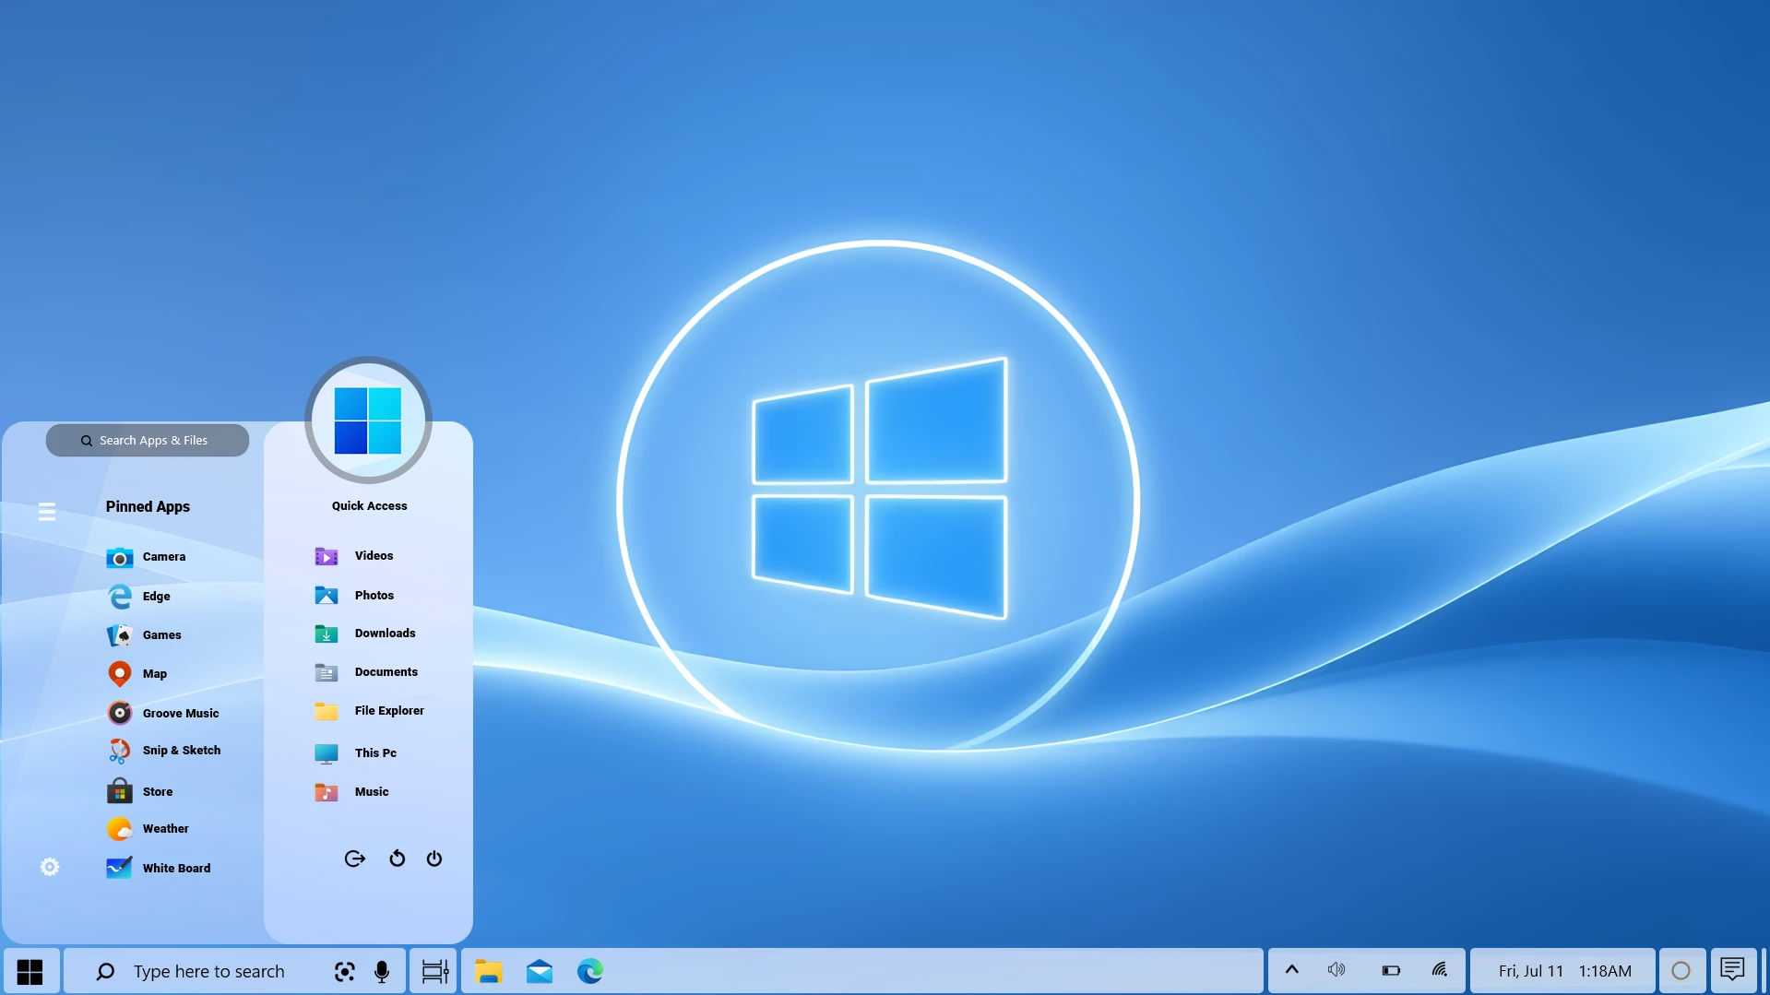Screen dimensions: 1770x995
Task: Click the power off icon
Action: tap(434, 859)
